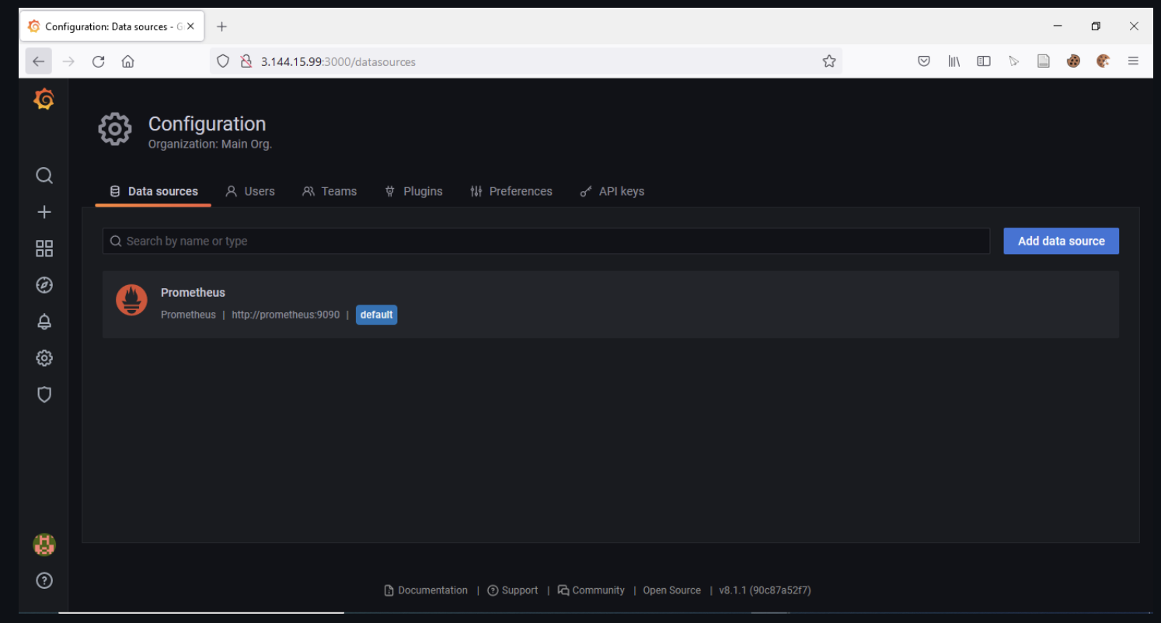Click the Grafana logo in the sidebar
This screenshot has height=623, width=1161.
(44, 99)
